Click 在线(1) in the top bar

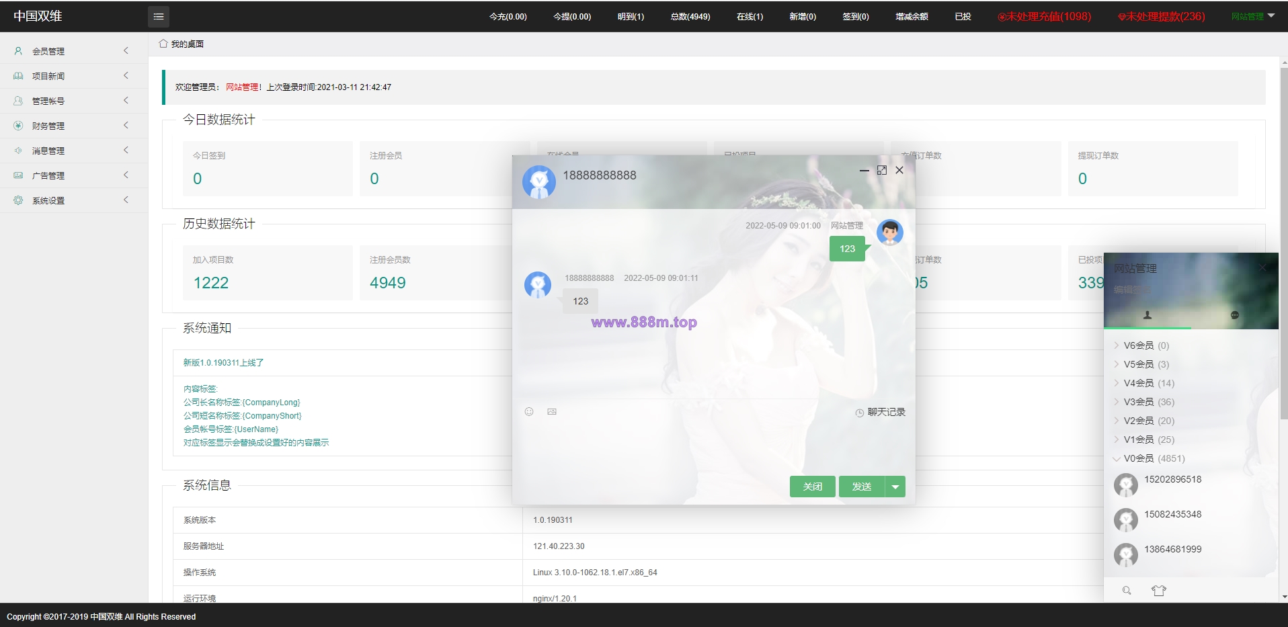pos(750,17)
